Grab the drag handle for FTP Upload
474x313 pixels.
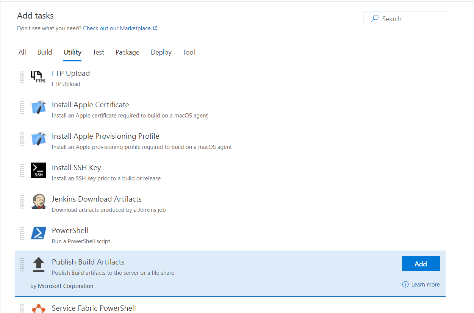(22, 77)
